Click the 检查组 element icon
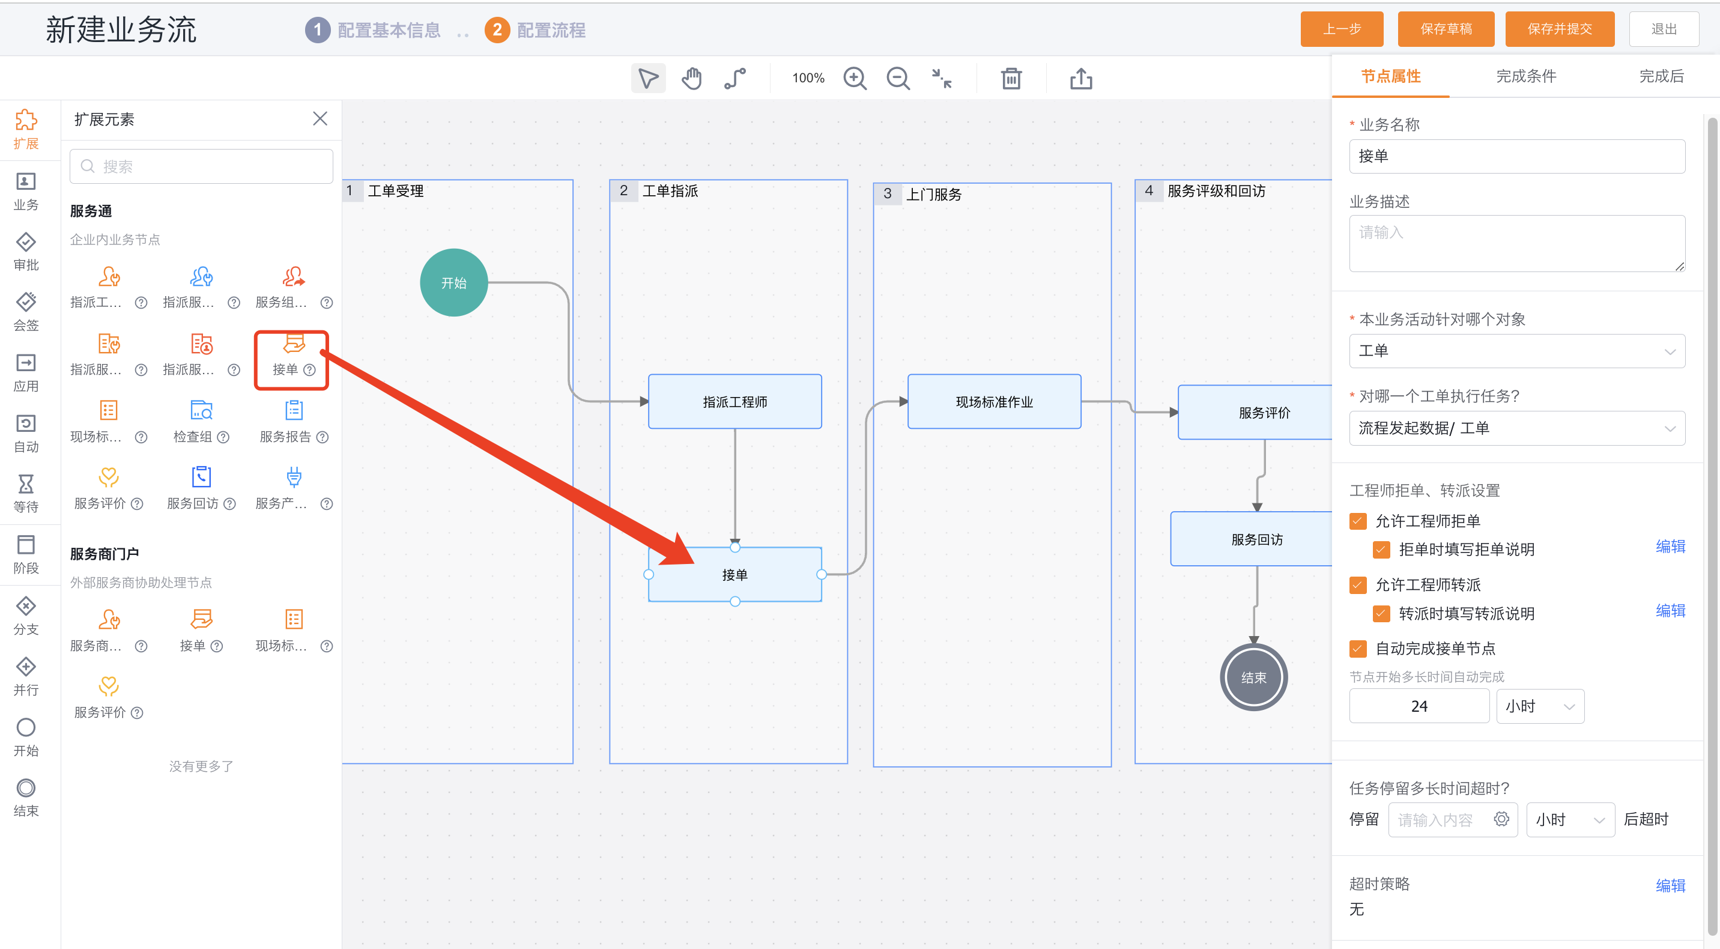Screen dimensions: 1720x949 [x=201, y=410]
